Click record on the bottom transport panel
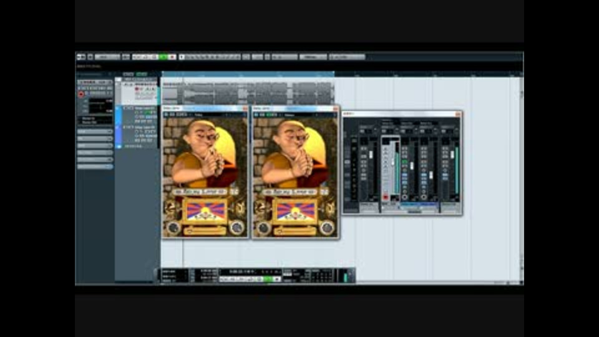 point(277,280)
